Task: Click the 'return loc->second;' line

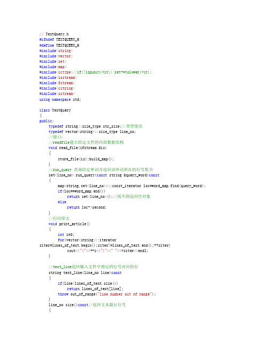Action: point(87,208)
